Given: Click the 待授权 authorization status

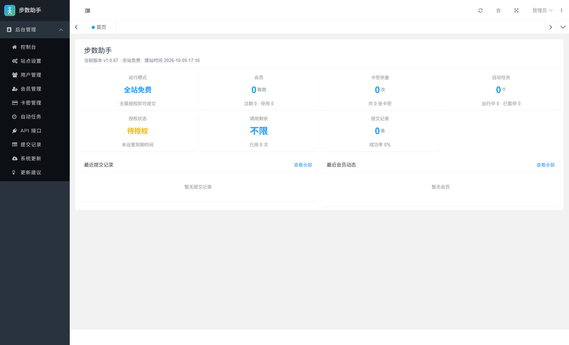Looking at the screenshot, I should click(x=138, y=131).
